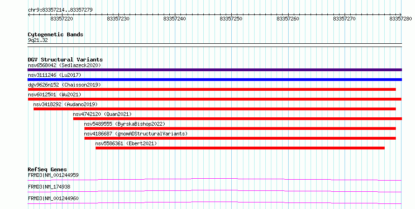Click the chr9:83357214..83357279 region label

point(60,10)
